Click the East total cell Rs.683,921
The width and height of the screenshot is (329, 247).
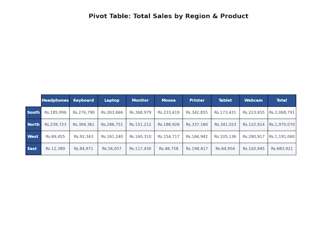pos(282,149)
